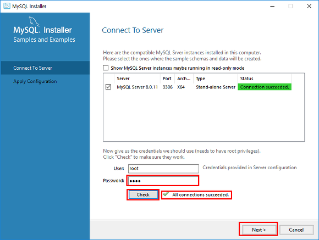Image resolution: width=319 pixels, height=240 pixels.
Task: Minimize the MySQL Installer window
Action: (x=272, y=6)
